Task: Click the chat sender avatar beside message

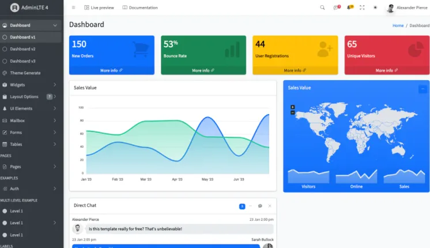Action: point(77,228)
